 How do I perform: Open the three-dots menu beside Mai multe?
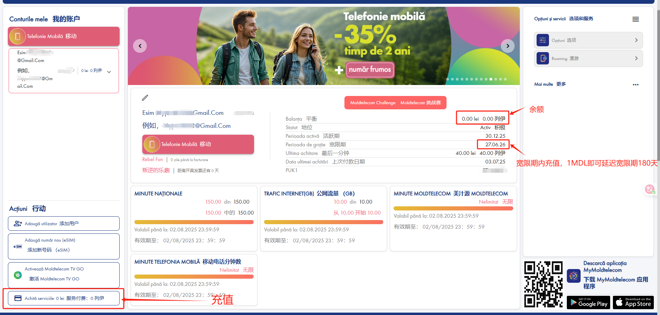tap(636, 85)
